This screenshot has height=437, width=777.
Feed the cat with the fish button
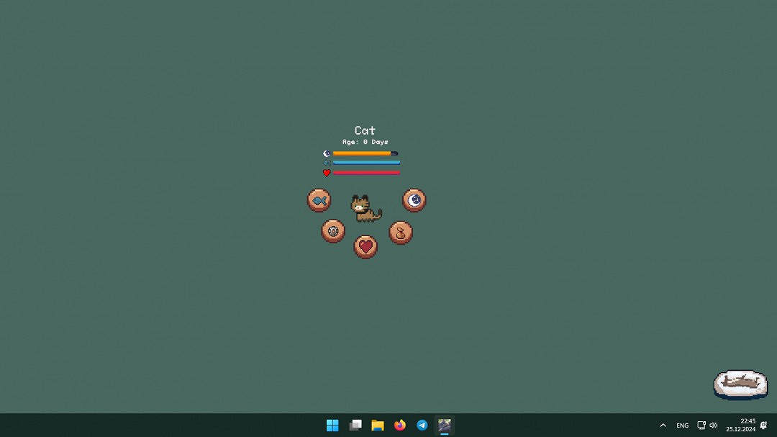[319, 200]
